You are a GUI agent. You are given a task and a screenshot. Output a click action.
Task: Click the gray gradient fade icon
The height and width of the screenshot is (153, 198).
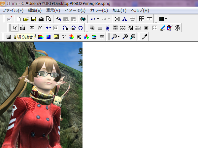click(102, 37)
